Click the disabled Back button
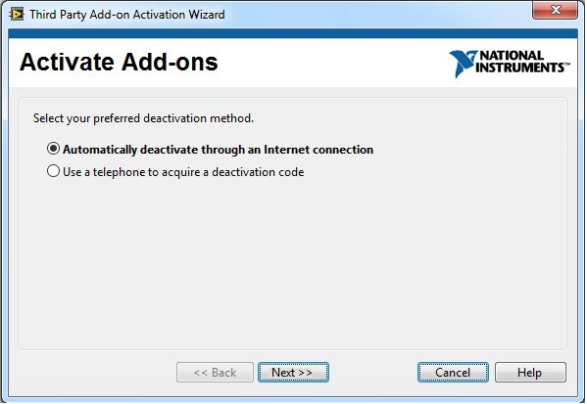587x404 pixels. (x=215, y=373)
